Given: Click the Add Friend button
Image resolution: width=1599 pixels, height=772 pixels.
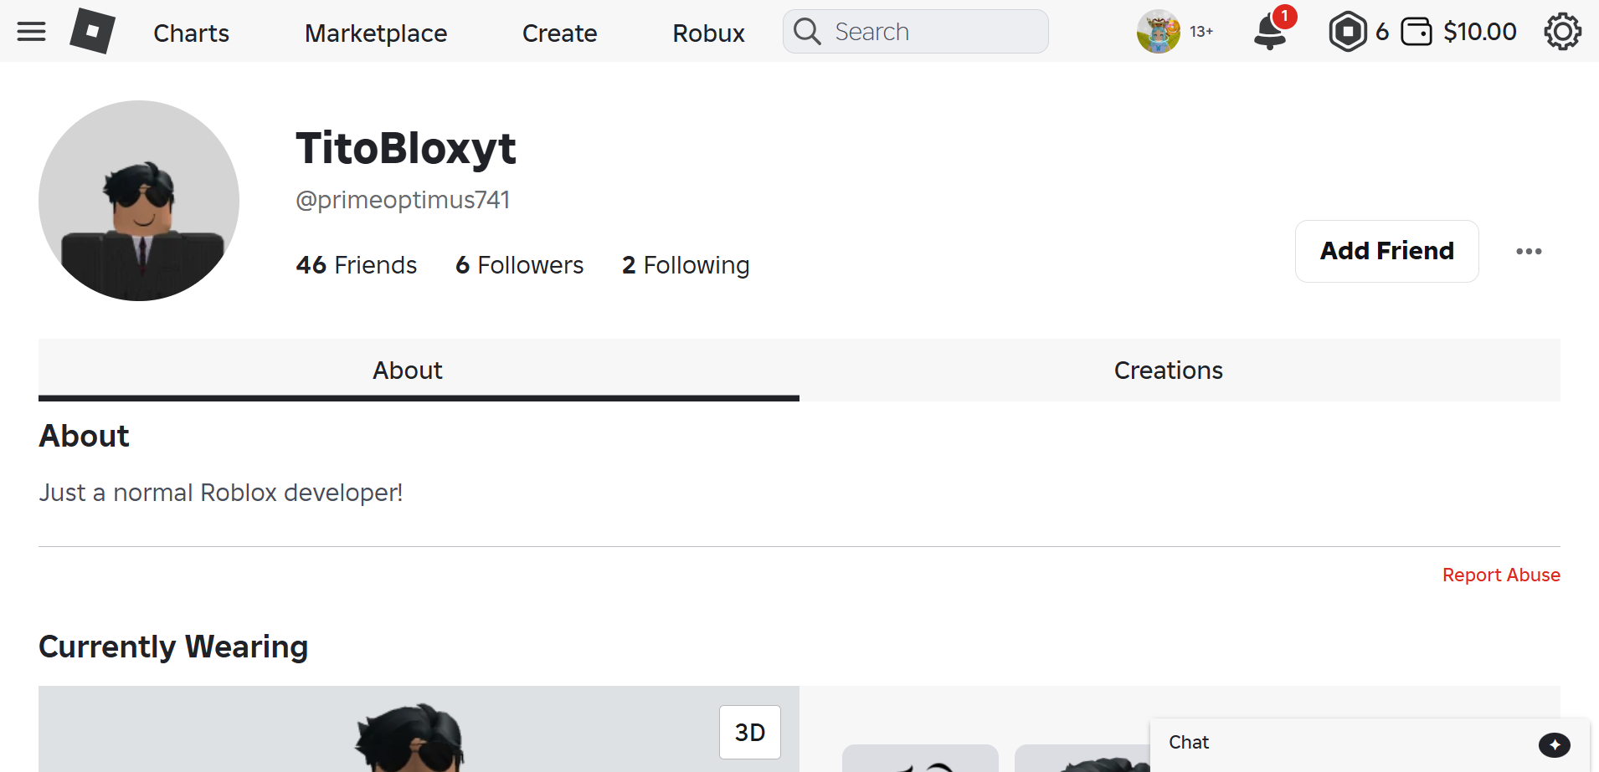Looking at the screenshot, I should point(1386,251).
